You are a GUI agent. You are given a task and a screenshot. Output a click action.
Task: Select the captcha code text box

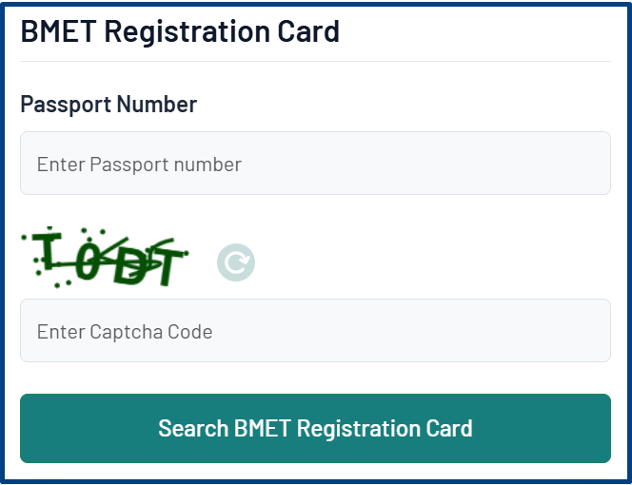click(315, 331)
